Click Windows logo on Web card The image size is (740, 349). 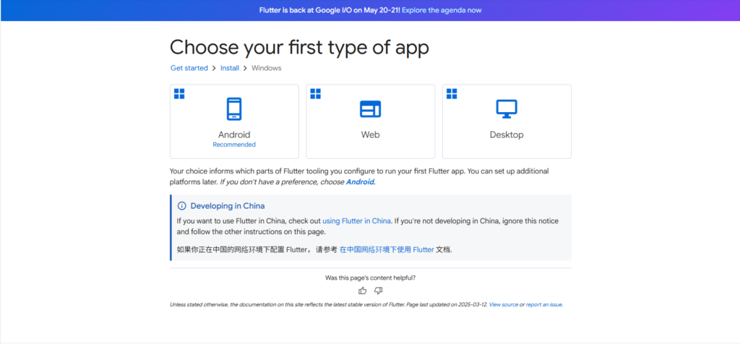click(315, 94)
